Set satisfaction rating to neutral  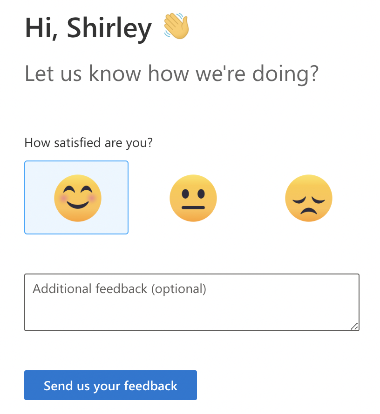(193, 198)
